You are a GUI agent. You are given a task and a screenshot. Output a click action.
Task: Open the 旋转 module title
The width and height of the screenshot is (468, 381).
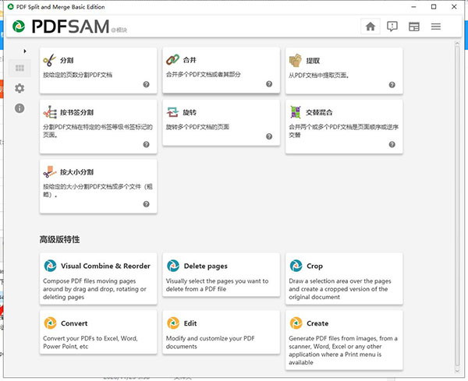click(x=190, y=112)
